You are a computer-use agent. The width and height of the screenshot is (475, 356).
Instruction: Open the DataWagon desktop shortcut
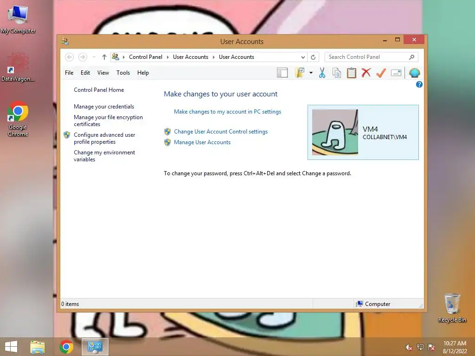pos(18,67)
